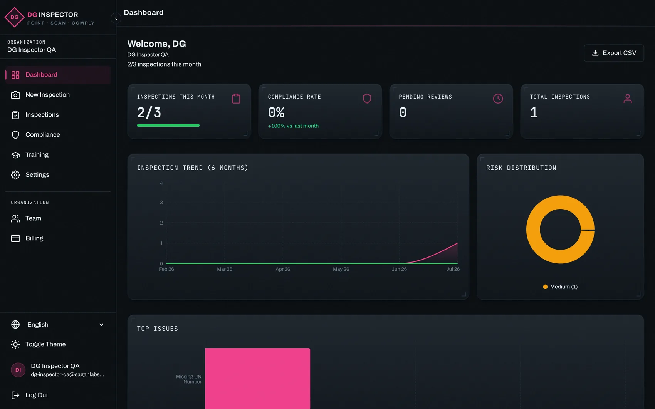
Task: Click the Jul 26 point on trend line
Action: pyautogui.click(x=457, y=243)
